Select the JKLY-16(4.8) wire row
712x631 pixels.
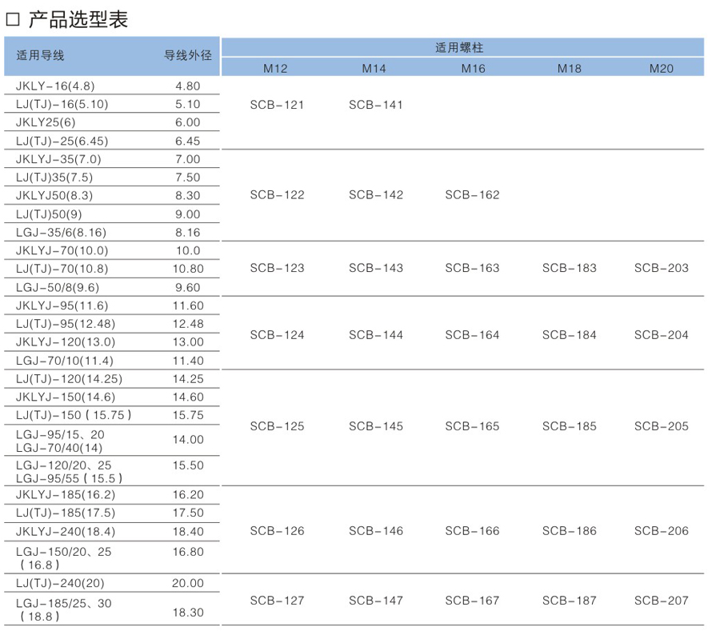[x=52, y=86]
